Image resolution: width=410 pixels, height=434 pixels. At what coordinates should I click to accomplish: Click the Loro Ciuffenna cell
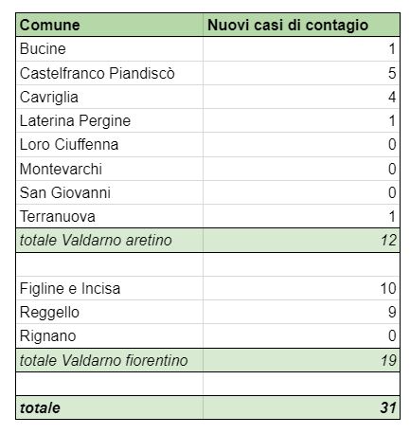[109, 145]
